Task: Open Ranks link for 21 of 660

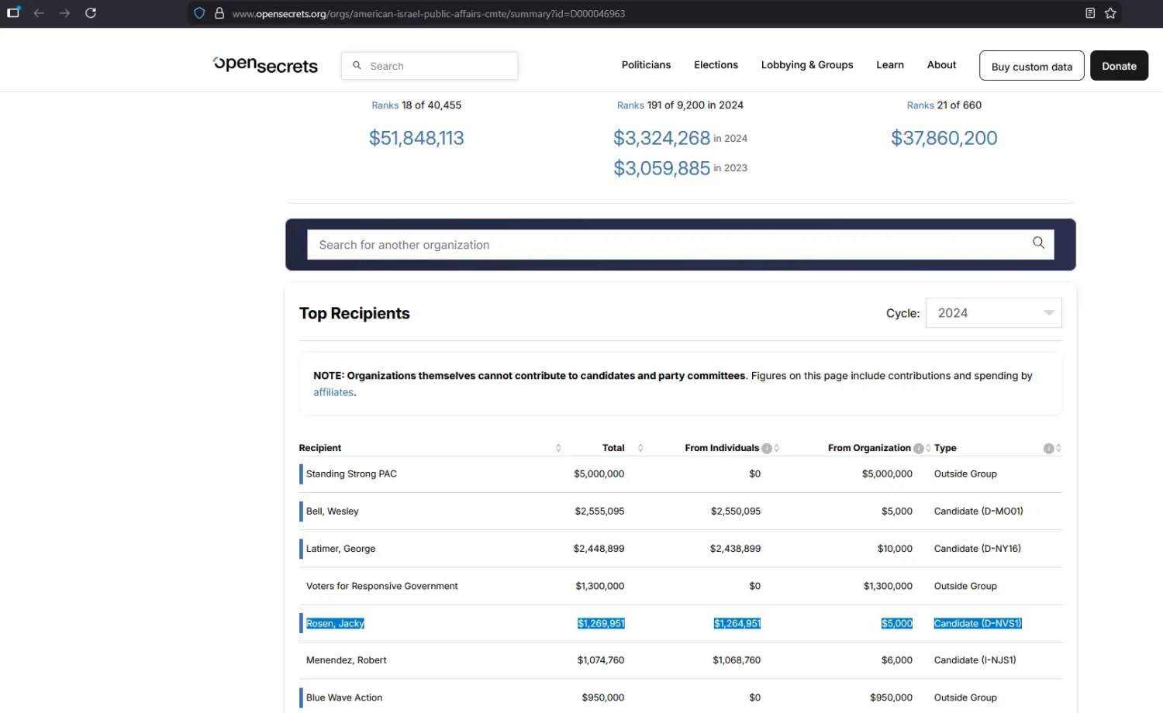Action: point(920,105)
